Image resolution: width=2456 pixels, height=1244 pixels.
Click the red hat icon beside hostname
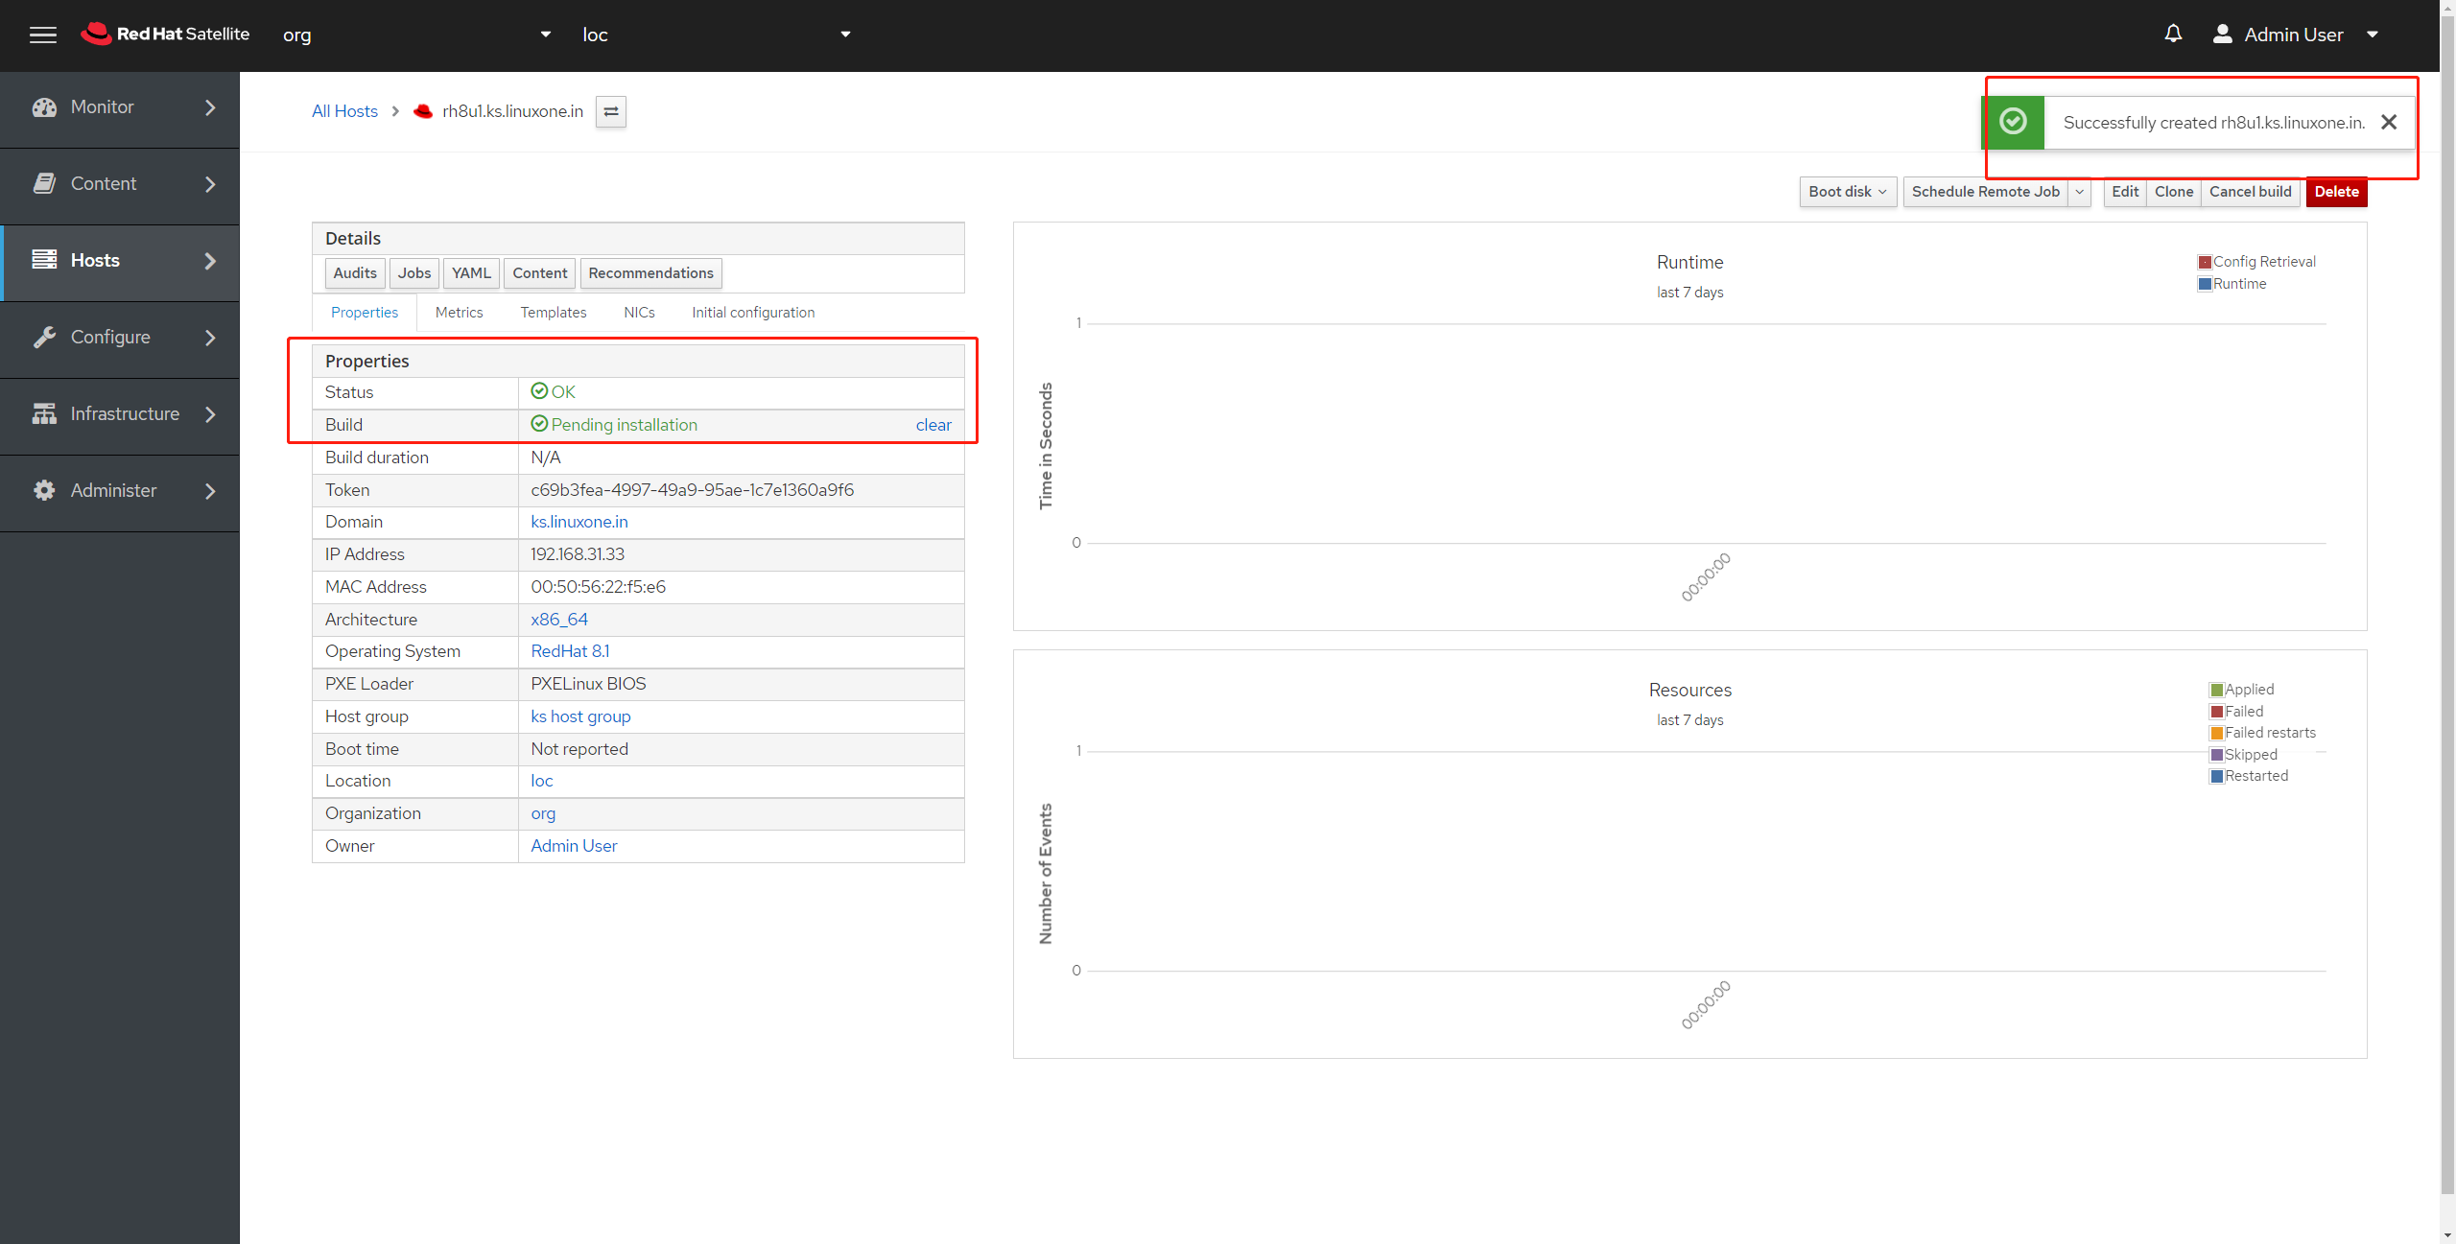tap(423, 111)
